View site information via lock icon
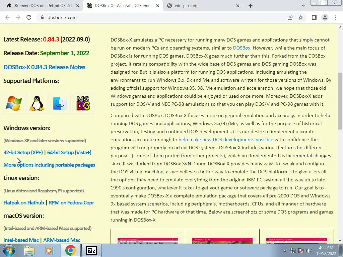Screen dimensions: 343x257 [42, 17]
